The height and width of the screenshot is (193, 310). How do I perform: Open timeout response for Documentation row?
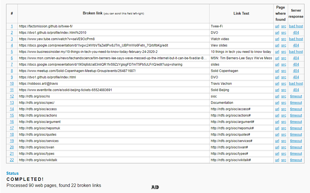[x=296, y=103]
